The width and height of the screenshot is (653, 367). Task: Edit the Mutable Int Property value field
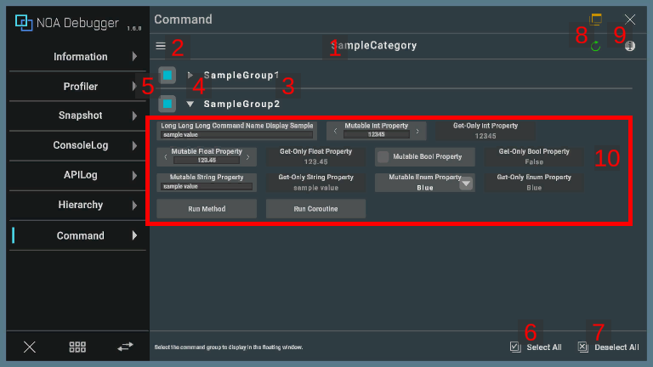coord(376,134)
